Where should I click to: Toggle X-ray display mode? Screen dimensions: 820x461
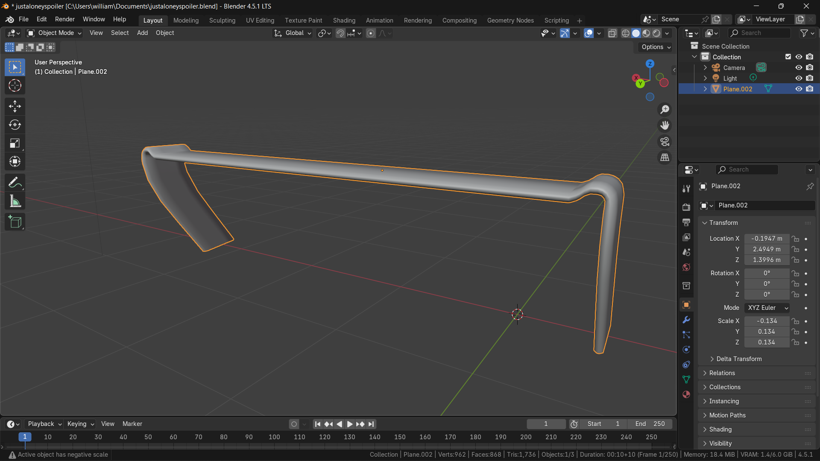[x=612, y=33]
